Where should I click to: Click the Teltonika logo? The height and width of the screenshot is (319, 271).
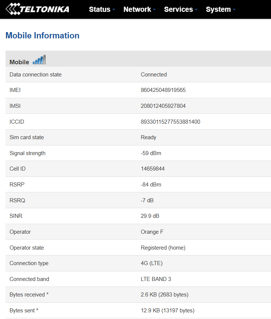point(37,9)
